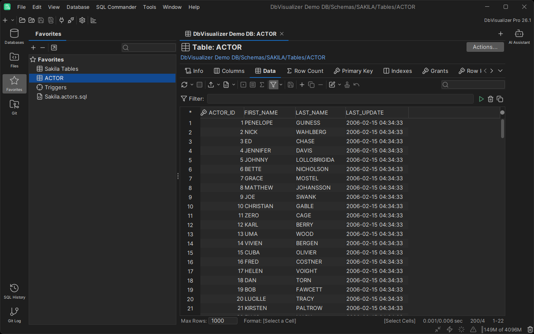Viewport: 534px width, 334px height.
Task: Click the export data icon
Action: coord(211,85)
